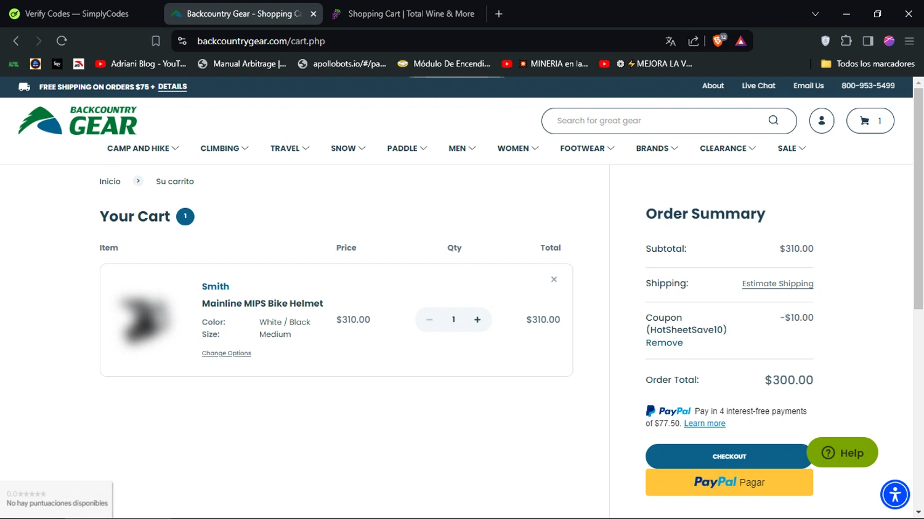The image size is (924, 519).
Task: Open a new browser tab
Action: [x=499, y=14]
